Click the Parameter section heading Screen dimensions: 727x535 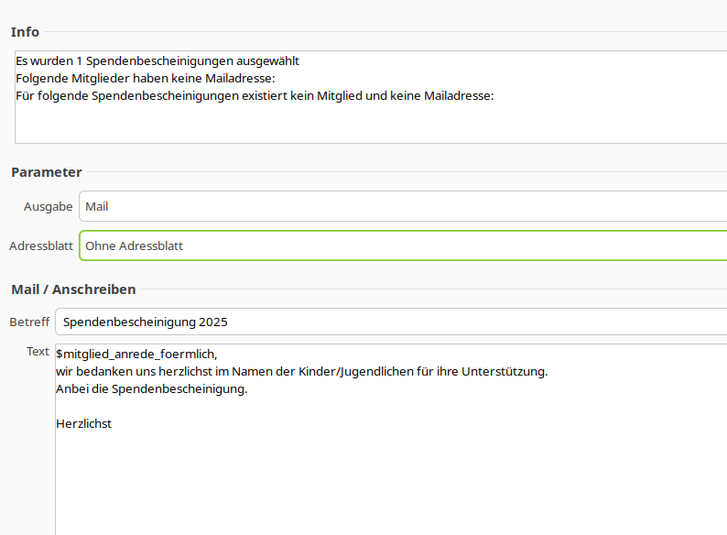click(x=46, y=172)
